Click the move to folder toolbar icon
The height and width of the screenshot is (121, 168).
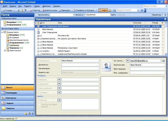[22, 10]
